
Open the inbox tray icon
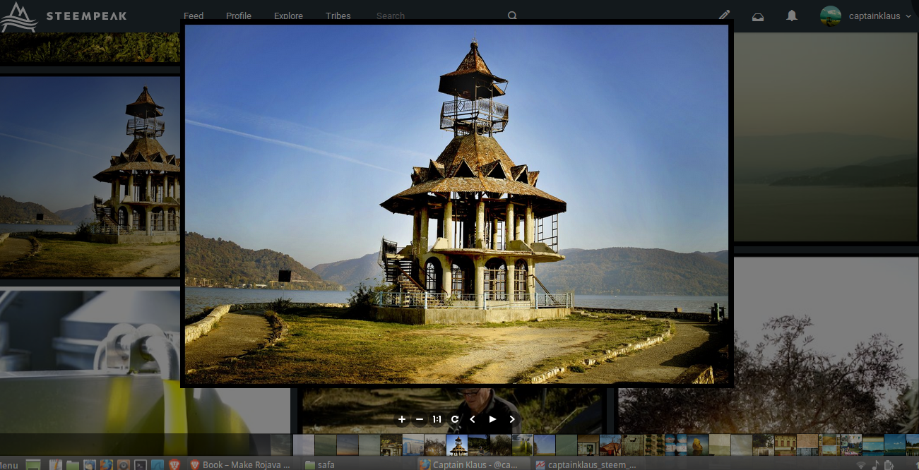point(758,16)
